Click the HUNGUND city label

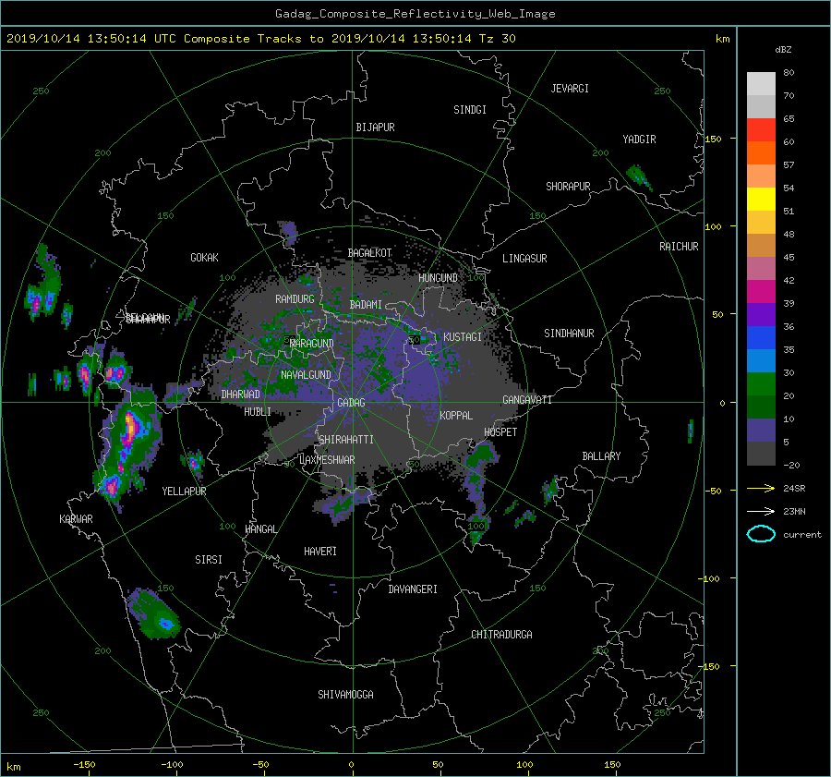pos(438,278)
